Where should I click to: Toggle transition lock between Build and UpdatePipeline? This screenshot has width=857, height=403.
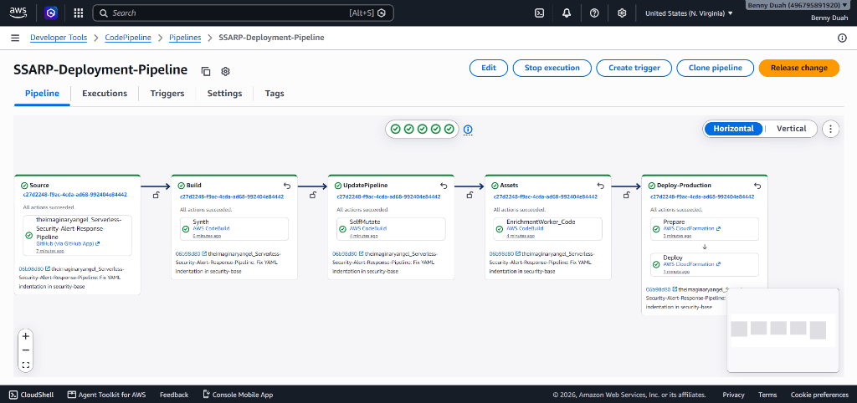tap(313, 195)
